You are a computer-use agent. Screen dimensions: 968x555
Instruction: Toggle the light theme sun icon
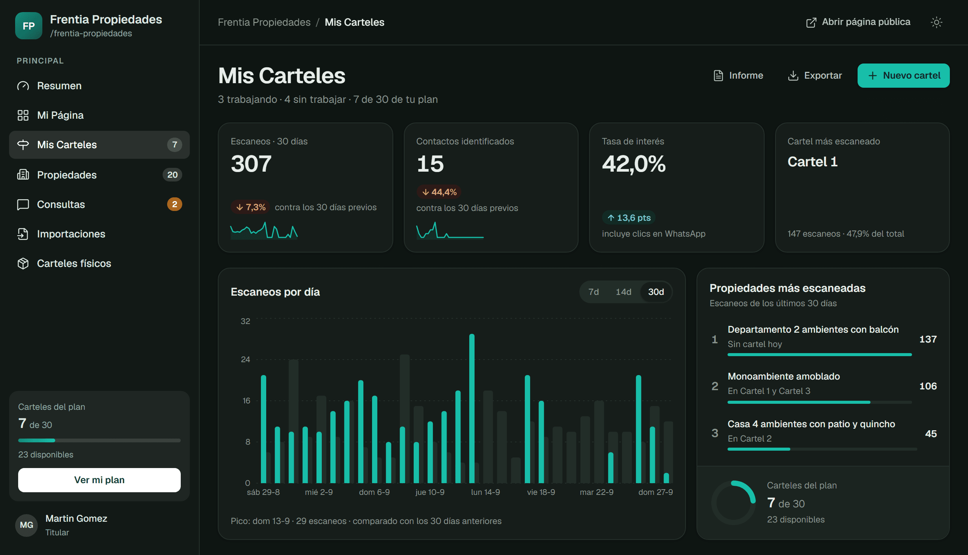pyautogui.click(x=936, y=22)
